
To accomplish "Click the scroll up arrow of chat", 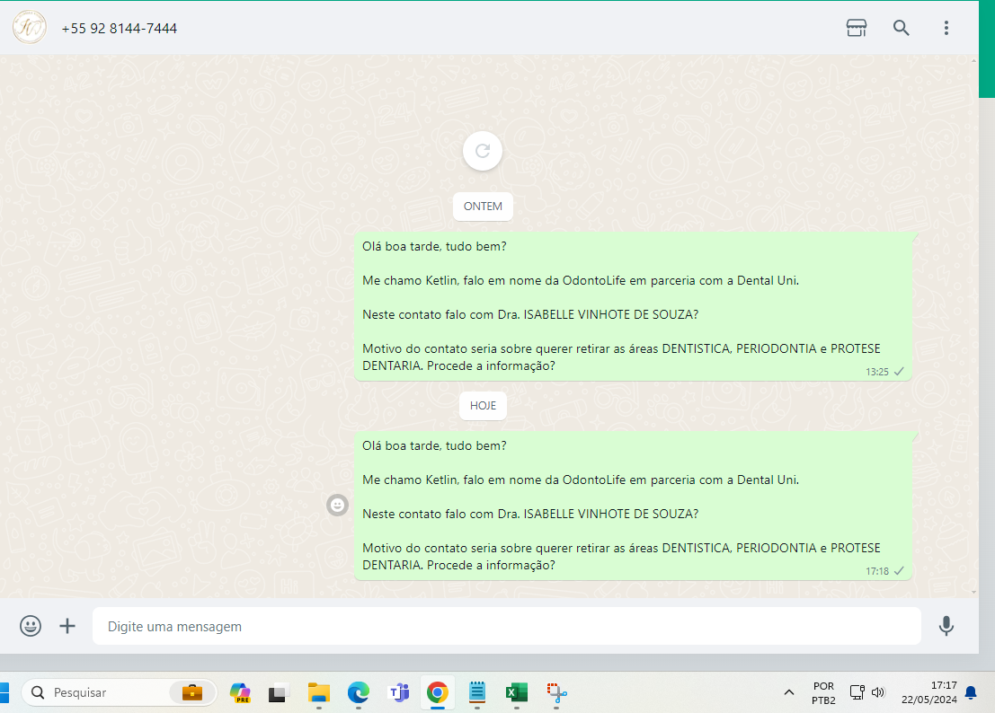I will point(974,61).
